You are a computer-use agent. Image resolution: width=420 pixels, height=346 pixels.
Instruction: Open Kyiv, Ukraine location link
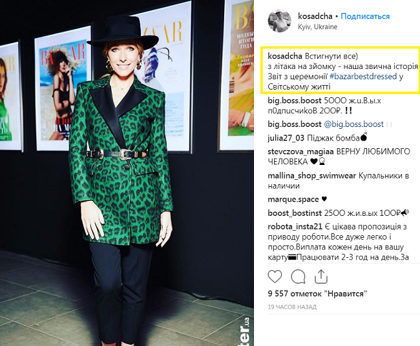tap(317, 26)
